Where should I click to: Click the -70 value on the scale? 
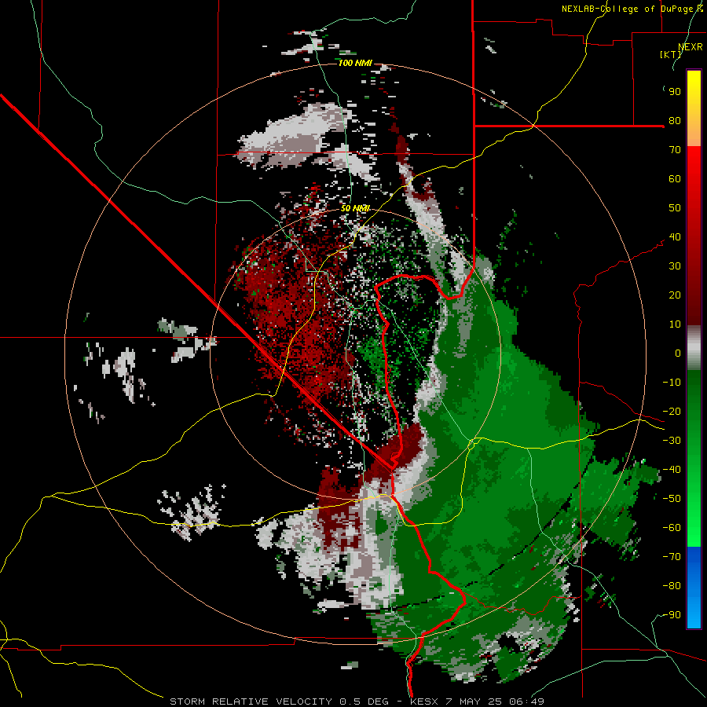pyautogui.click(x=672, y=557)
